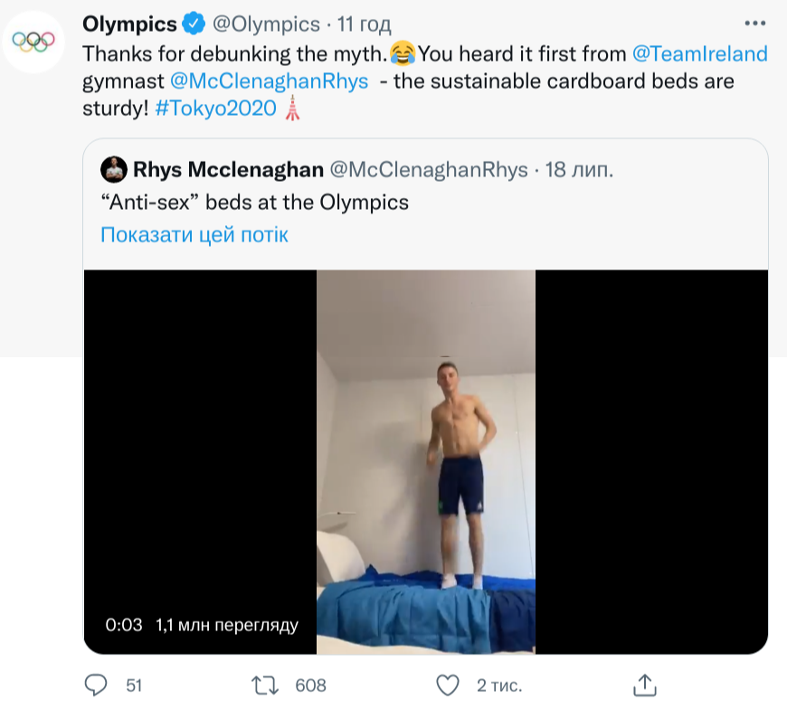The width and height of the screenshot is (787, 709).
Task: Open Rhys Mcclenaghan's small profile avatar
Action: click(x=114, y=169)
